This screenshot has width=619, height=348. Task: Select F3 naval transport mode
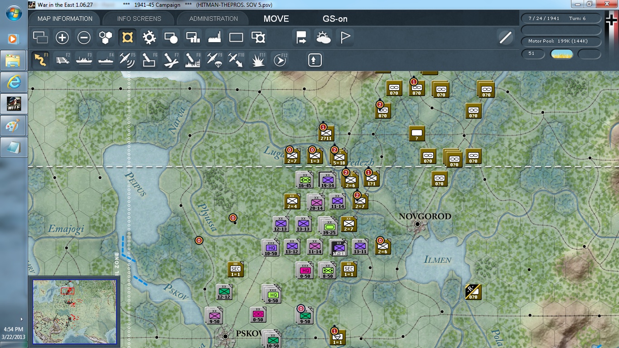tap(84, 60)
